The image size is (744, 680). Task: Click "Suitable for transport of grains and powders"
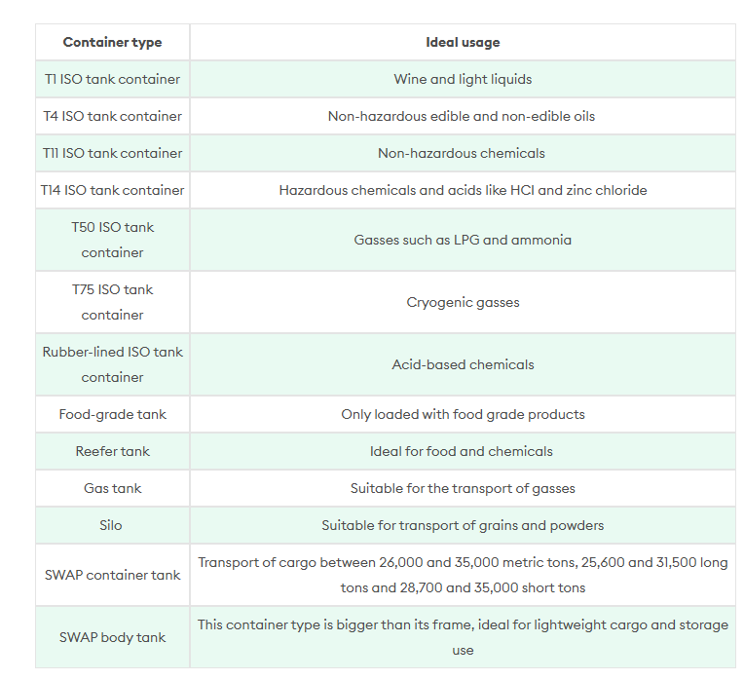(x=463, y=525)
